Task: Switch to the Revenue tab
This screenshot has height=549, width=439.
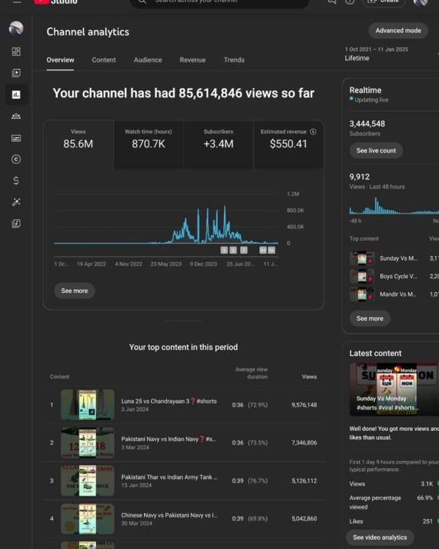Action: click(x=193, y=60)
